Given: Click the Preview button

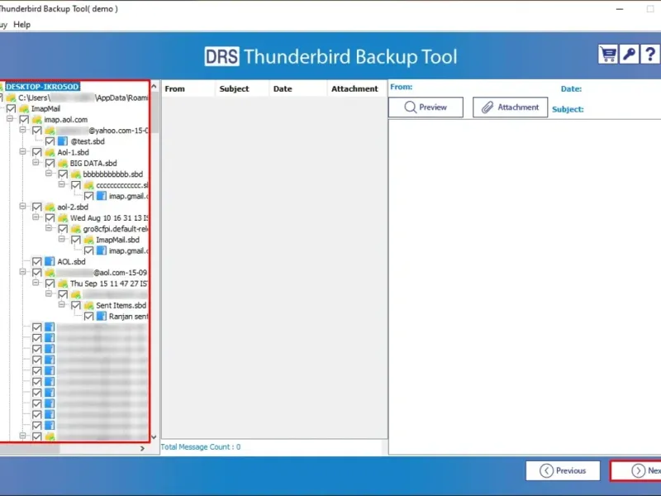Looking at the screenshot, I should click(x=426, y=107).
